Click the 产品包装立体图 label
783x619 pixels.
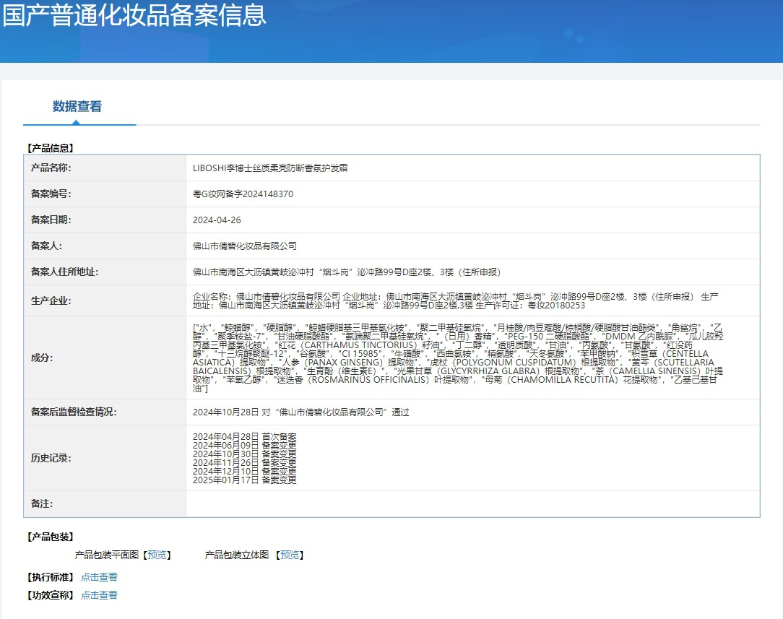[237, 555]
